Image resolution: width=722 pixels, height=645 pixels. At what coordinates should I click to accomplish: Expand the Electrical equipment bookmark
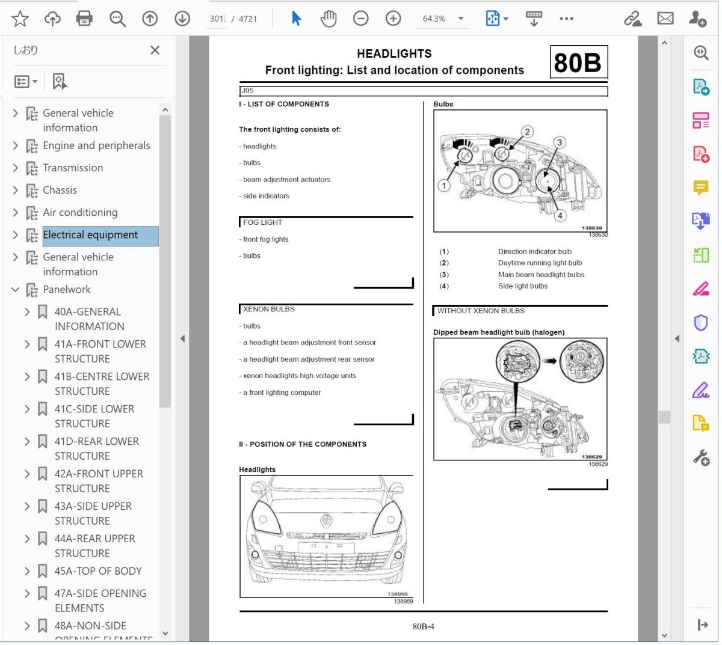pos(16,235)
